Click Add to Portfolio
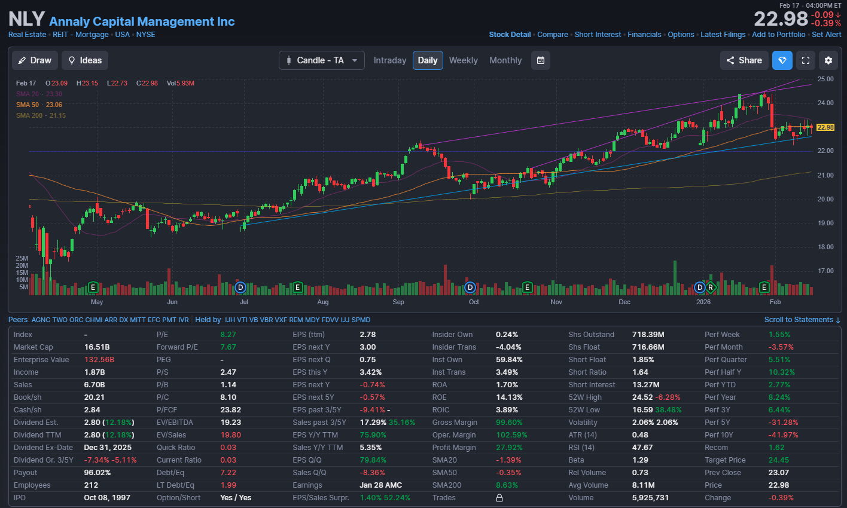Viewport: 847px width, 508px height. pos(779,35)
